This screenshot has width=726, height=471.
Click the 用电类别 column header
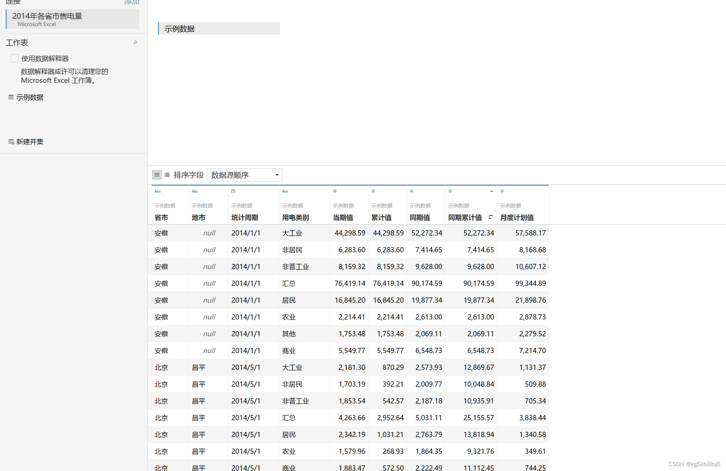[296, 218]
